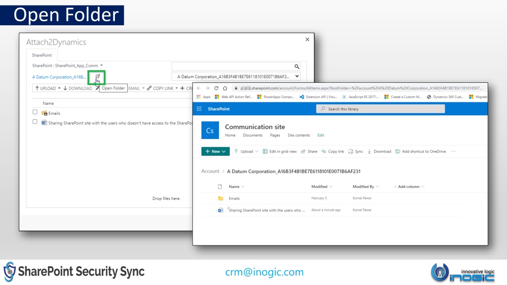Expand the COPY LINK dropdown arrow

pyautogui.click(x=177, y=88)
